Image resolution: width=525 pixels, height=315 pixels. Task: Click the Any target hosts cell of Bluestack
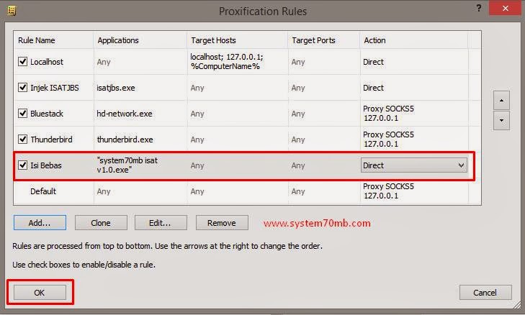(x=197, y=114)
